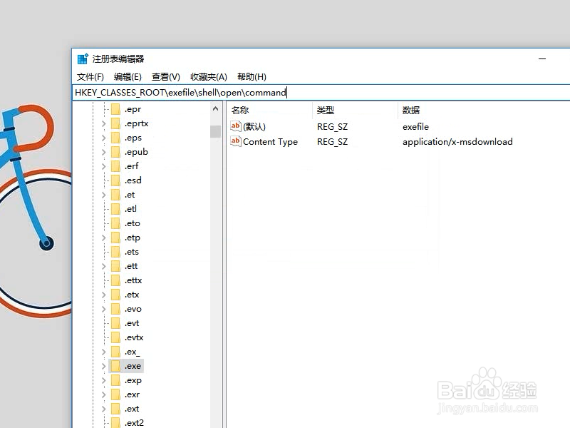570x428 pixels.
Task: Click the .ex_ folder icon
Action: click(x=115, y=352)
